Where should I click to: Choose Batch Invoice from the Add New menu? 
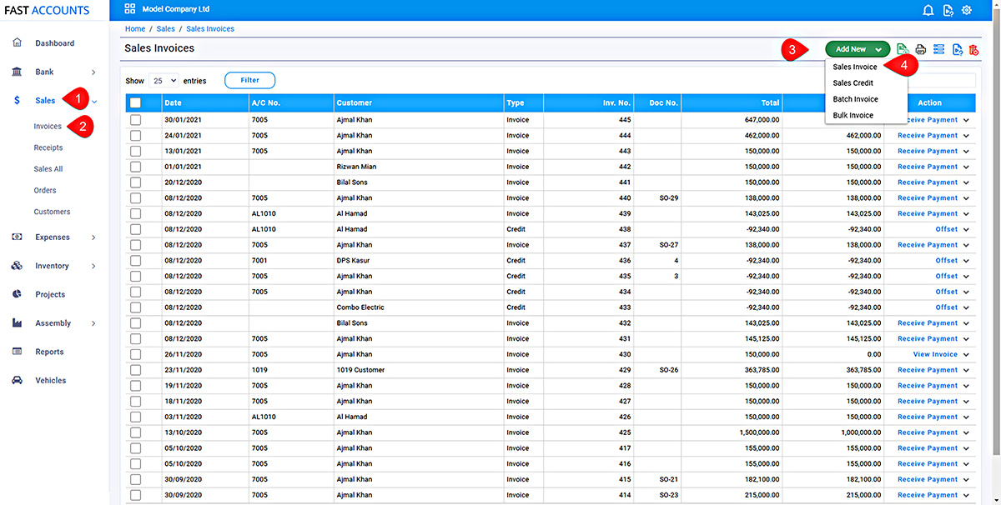(855, 99)
